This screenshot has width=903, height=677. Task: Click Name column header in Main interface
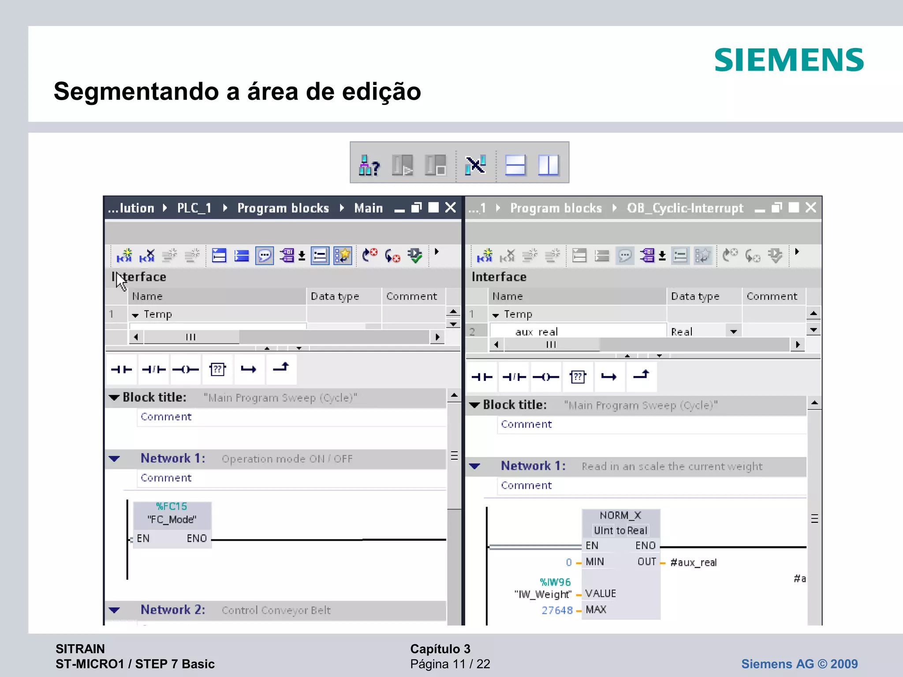pyautogui.click(x=217, y=296)
